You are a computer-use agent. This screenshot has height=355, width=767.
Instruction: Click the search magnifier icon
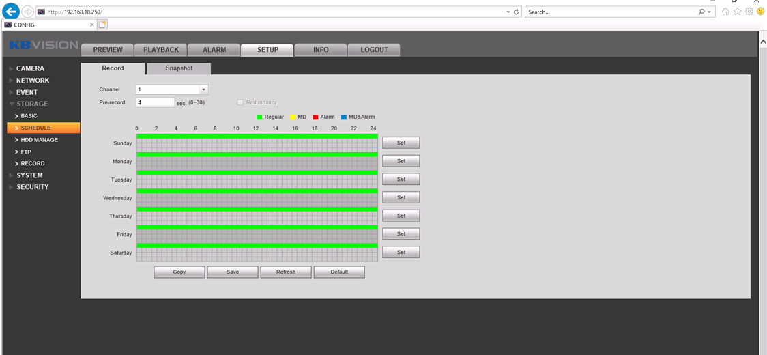[701, 12]
